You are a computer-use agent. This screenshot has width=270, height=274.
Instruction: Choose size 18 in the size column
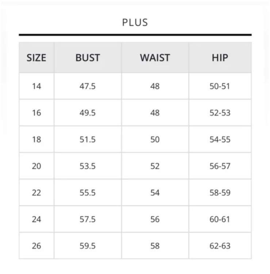coord(36,139)
